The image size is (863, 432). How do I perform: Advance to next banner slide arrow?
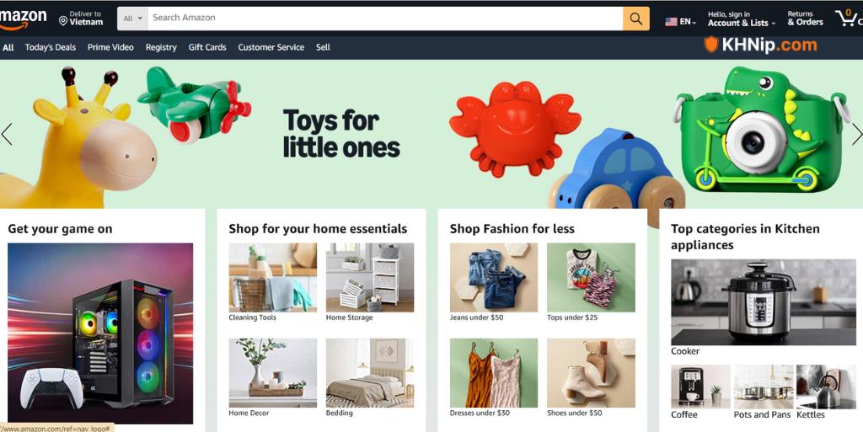point(857,134)
